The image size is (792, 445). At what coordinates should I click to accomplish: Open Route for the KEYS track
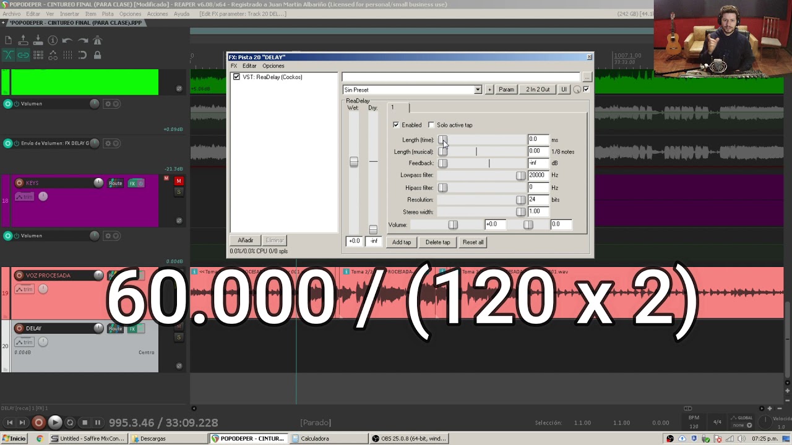point(116,183)
